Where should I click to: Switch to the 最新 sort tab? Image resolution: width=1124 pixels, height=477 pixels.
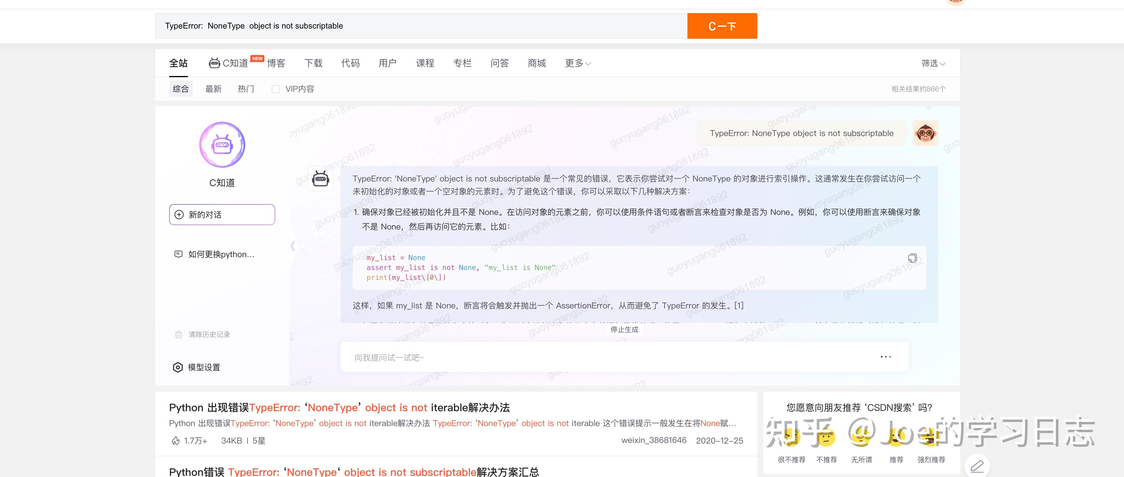tap(213, 89)
